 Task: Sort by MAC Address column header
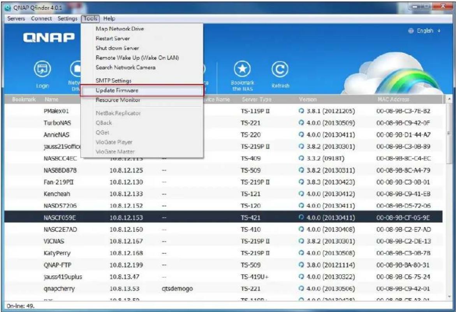pyautogui.click(x=393, y=99)
